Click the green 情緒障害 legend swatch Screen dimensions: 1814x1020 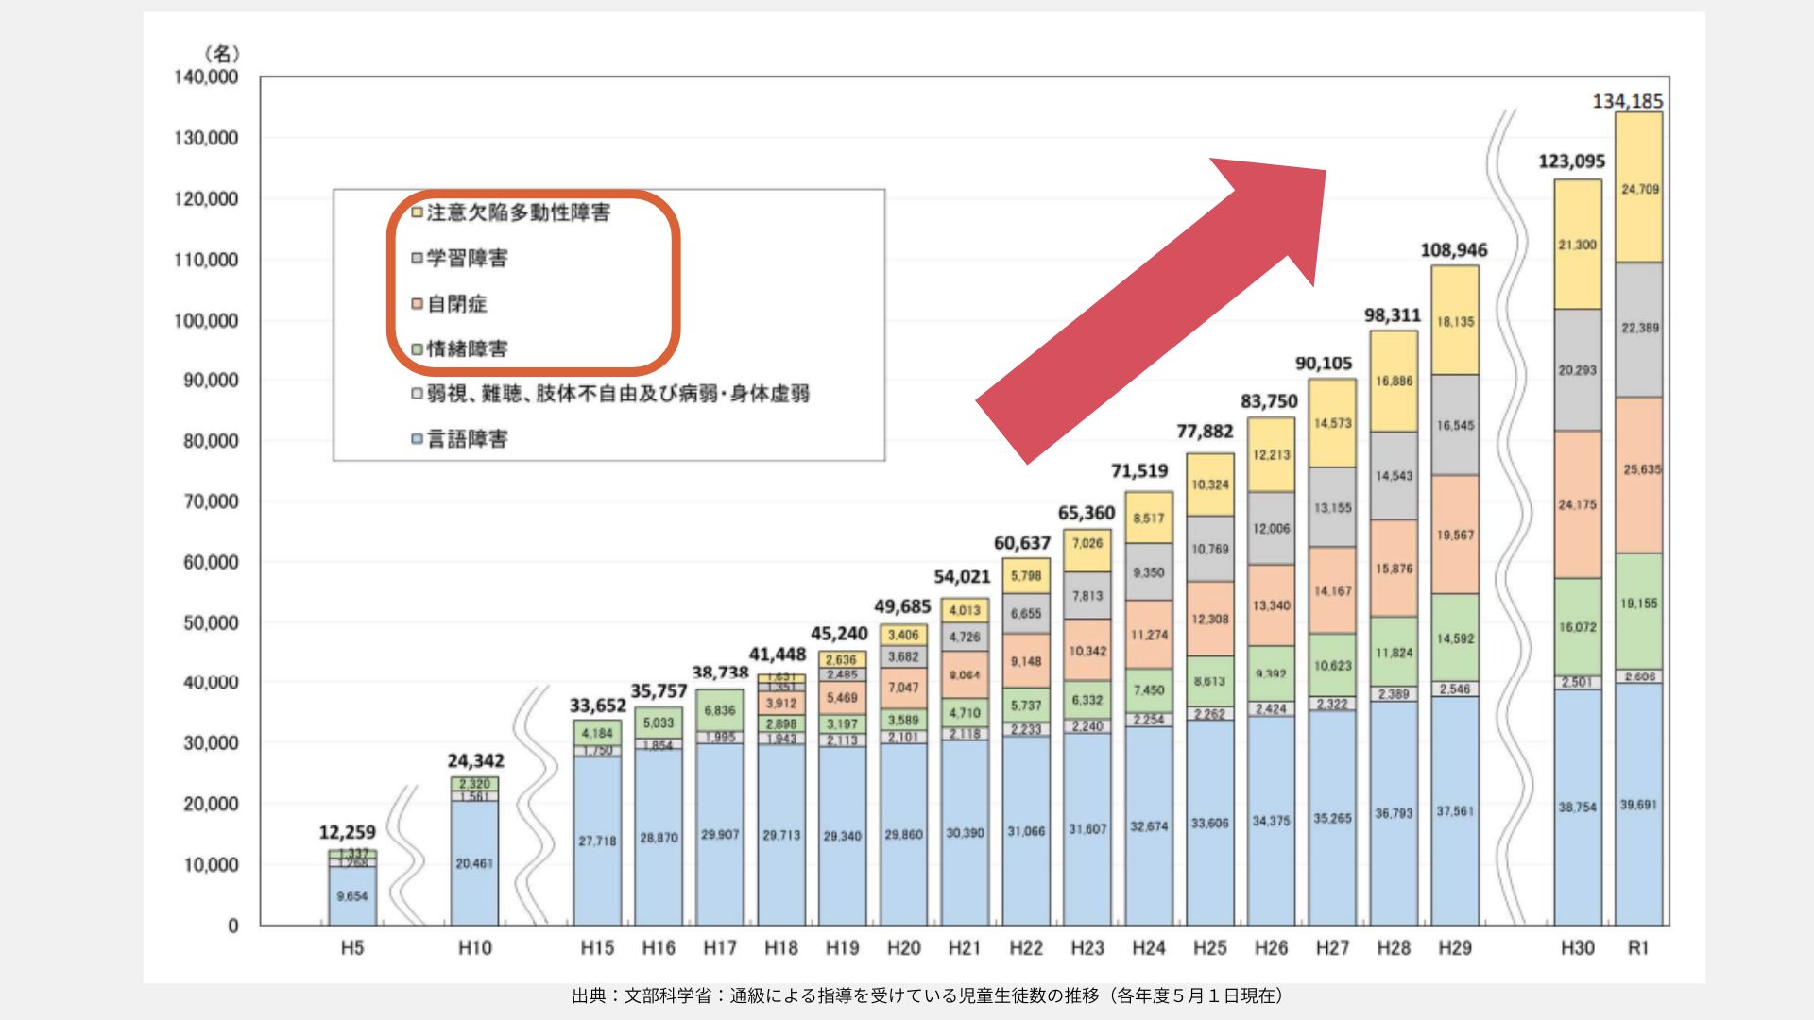point(417,349)
